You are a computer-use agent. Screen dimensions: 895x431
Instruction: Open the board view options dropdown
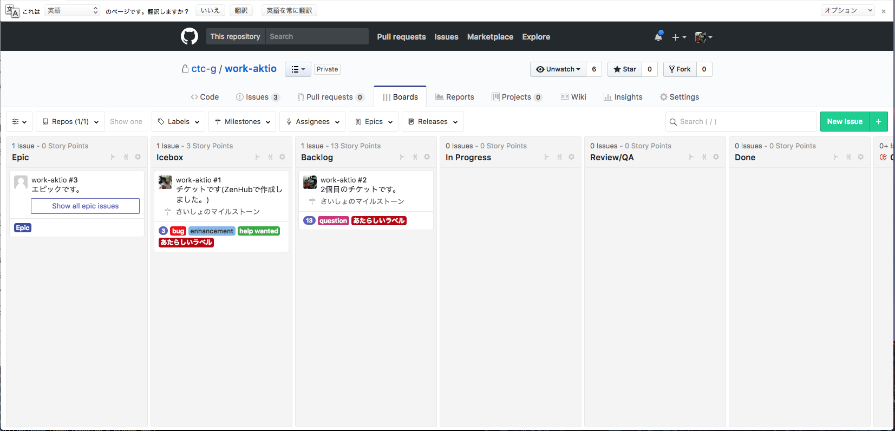(x=19, y=122)
